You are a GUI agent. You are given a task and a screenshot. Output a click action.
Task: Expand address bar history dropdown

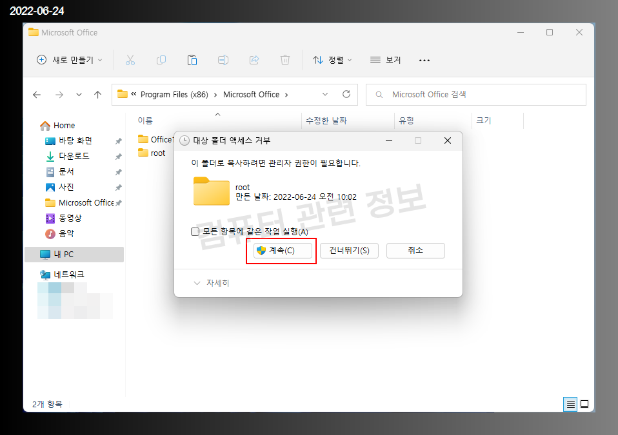click(x=324, y=94)
